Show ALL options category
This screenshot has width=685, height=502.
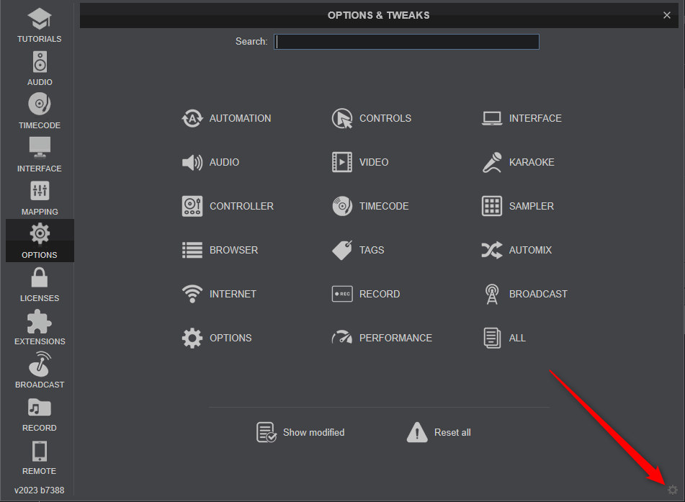504,339
